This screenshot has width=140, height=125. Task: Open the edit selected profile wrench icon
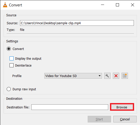pos(107,76)
